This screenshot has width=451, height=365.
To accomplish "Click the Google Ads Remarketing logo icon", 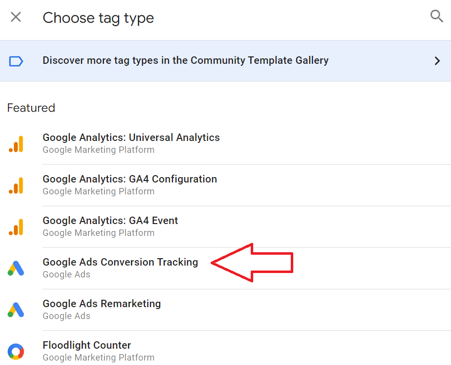I will click(x=16, y=310).
